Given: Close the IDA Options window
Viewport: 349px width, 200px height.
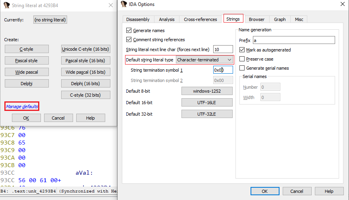Looking at the screenshot, I should [343, 4].
